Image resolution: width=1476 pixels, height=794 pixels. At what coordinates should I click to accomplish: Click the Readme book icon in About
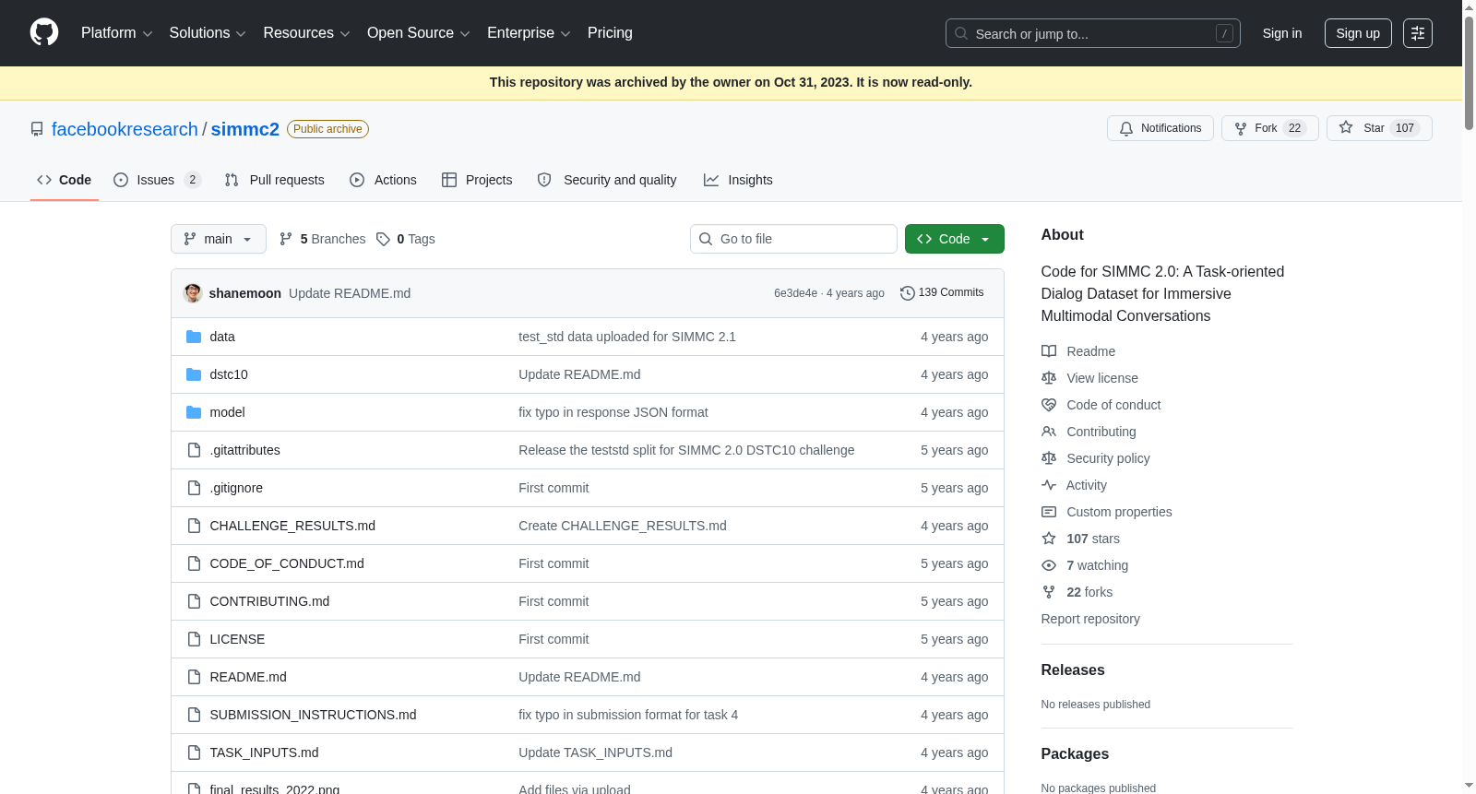point(1049,351)
